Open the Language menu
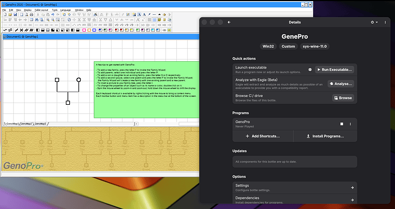 coord(65,10)
